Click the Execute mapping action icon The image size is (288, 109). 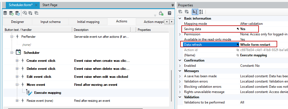(29, 92)
